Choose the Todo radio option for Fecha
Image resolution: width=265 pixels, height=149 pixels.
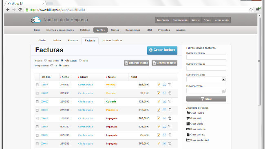(80, 60)
